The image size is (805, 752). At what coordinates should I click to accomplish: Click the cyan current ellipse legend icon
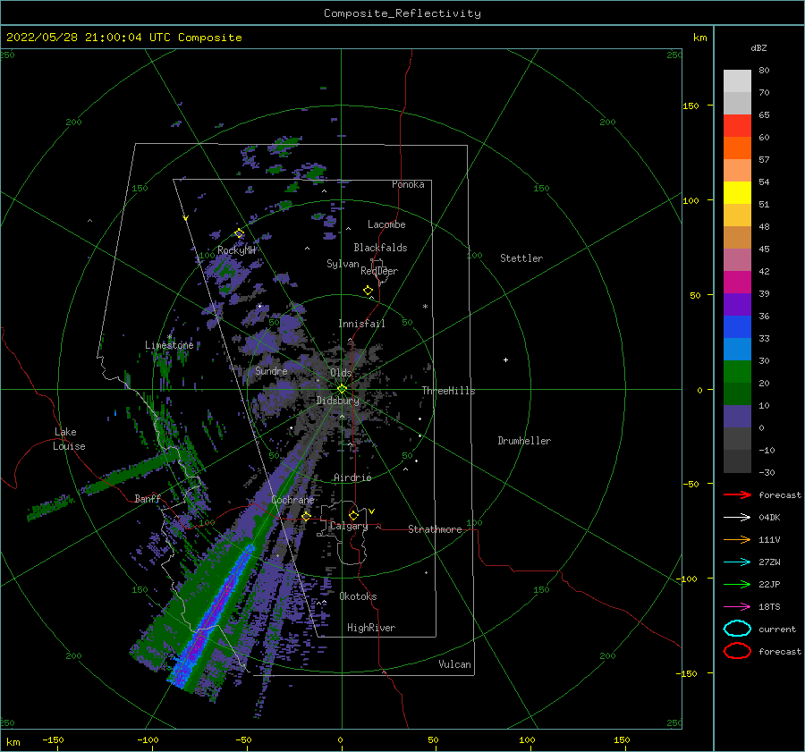click(x=737, y=629)
